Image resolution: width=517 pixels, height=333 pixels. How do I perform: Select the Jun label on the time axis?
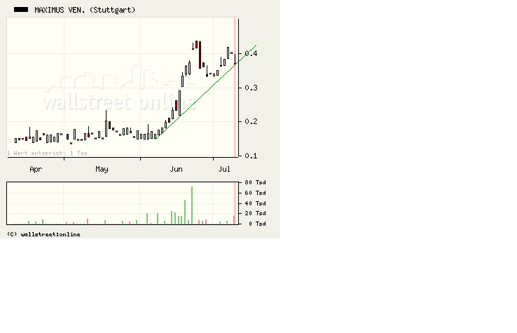point(176,169)
